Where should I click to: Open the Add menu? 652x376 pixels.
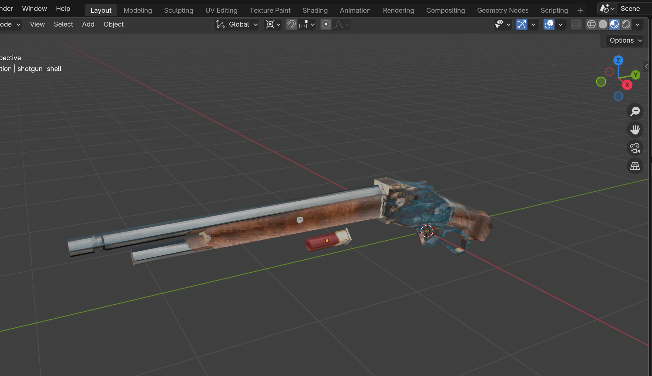coord(88,24)
